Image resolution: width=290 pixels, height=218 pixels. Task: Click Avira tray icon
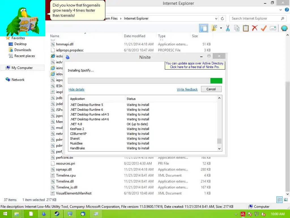[x=243, y=214]
